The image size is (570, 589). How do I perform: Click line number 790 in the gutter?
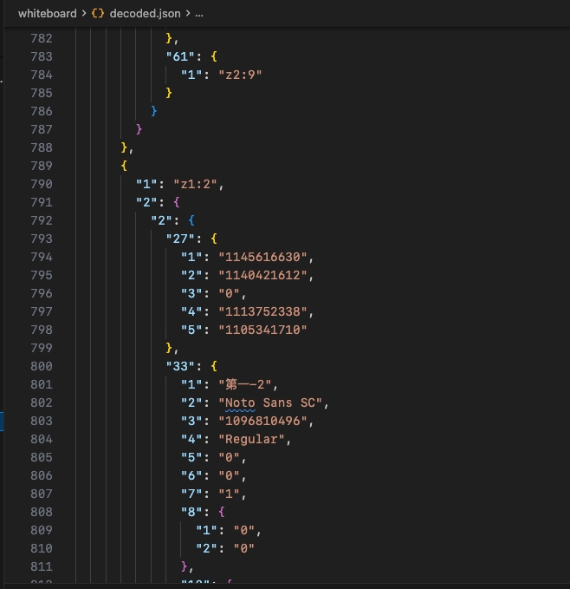(x=40, y=184)
